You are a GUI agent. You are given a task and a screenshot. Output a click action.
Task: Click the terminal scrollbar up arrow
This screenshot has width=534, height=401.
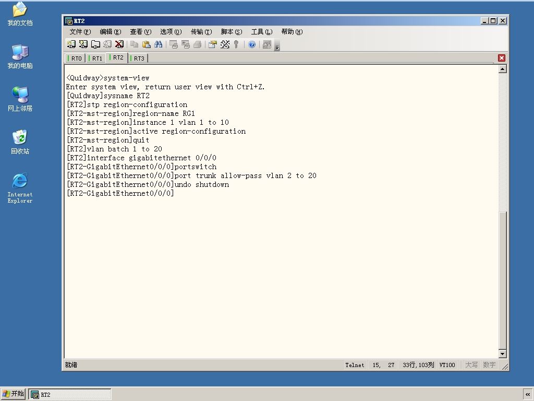pos(502,69)
